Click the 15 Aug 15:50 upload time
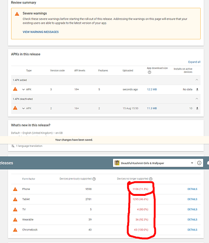The height and width of the screenshot is (243, 209). [131, 108]
